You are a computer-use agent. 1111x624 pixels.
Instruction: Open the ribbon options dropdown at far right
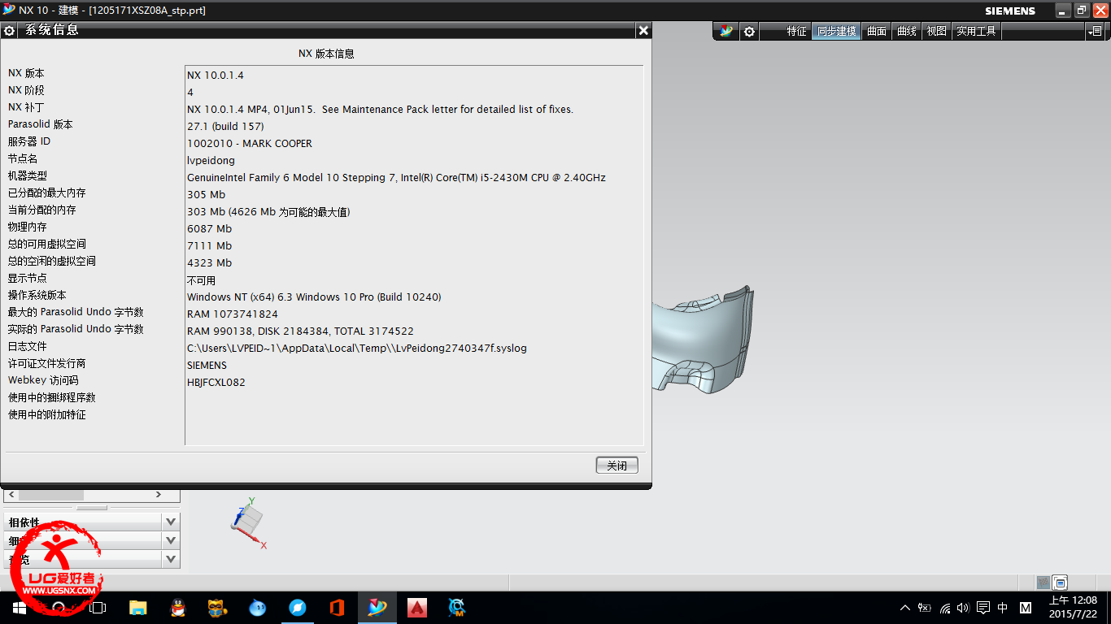(1095, 31)
